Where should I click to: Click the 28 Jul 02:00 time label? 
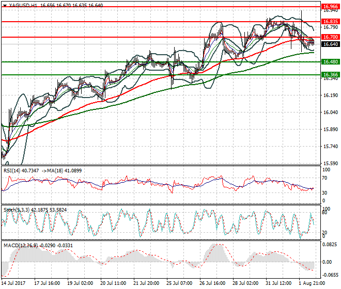point(245,283)
